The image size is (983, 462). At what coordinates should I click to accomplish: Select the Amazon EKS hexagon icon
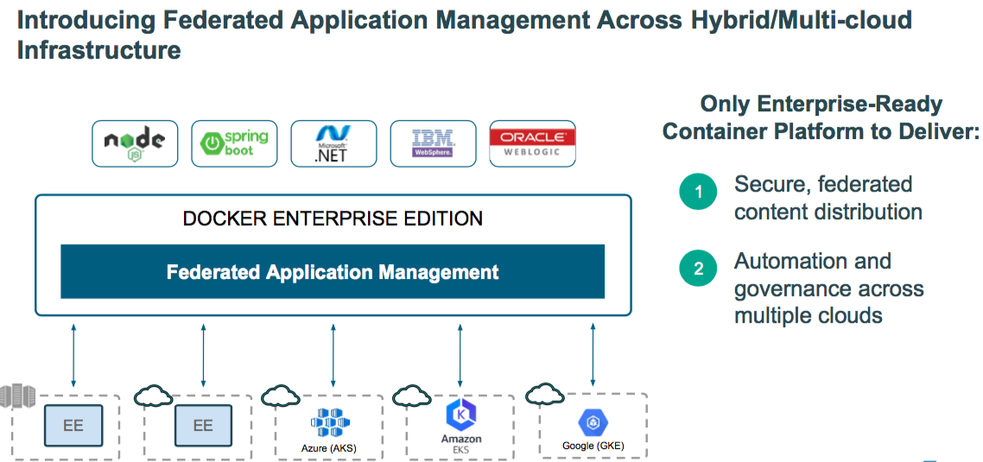tap(460, 415)
